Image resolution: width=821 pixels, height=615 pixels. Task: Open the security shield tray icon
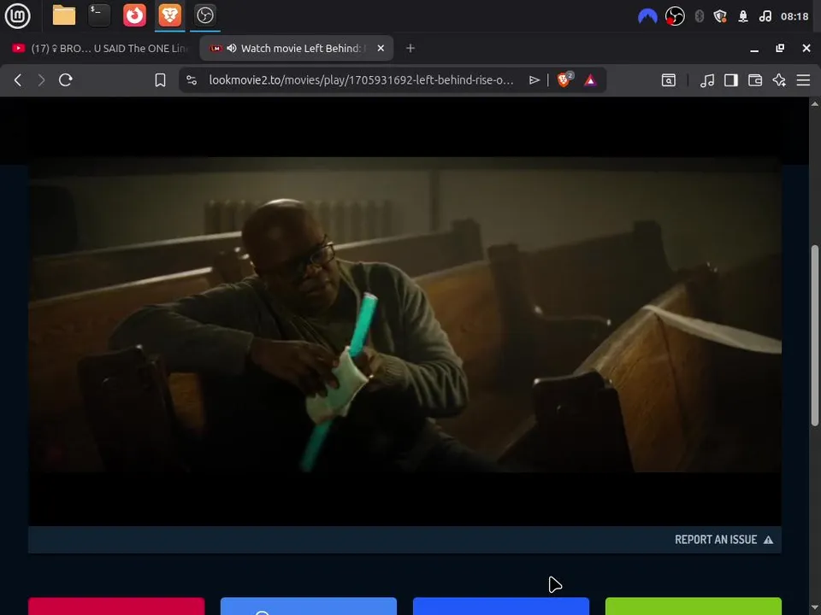[720, 17]
